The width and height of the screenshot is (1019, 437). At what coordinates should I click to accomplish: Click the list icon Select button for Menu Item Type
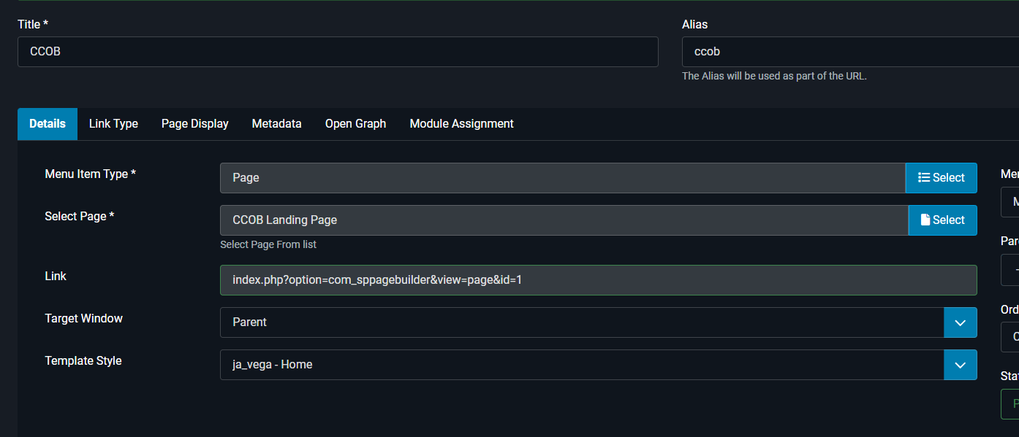click(x=941, y=178)
